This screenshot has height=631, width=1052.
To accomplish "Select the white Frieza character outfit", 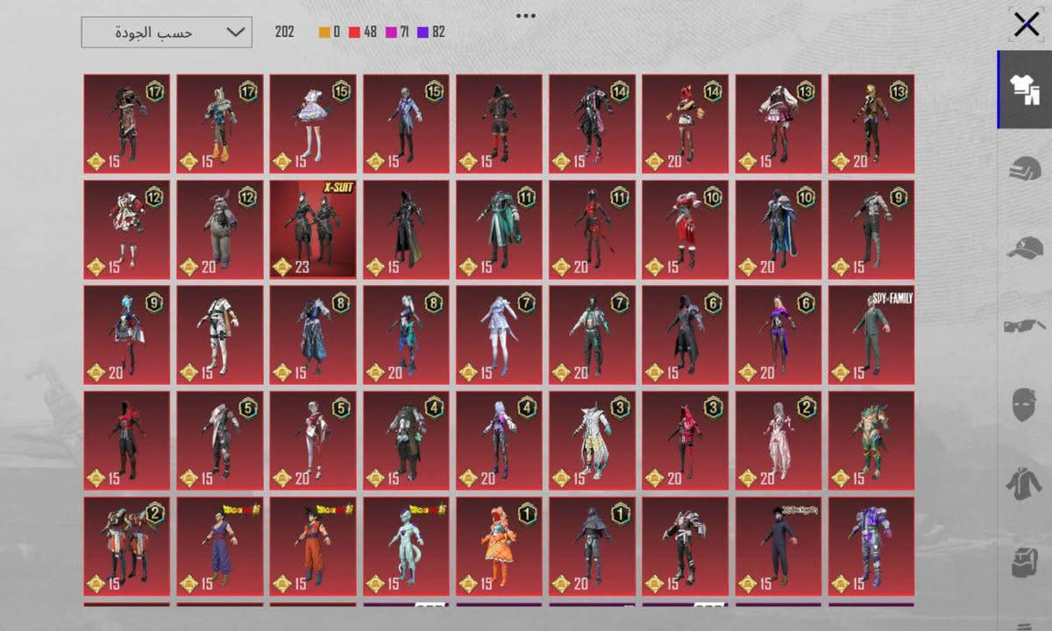I will (x=406, y=547).
